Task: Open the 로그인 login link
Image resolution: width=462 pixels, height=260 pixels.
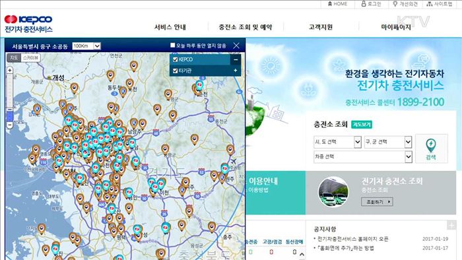Action: [x=371, y=4]
